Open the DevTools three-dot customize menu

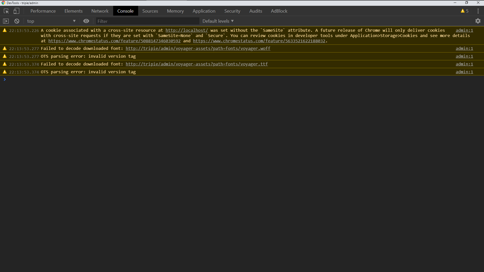pyautogui.click(x=478, y=11)
